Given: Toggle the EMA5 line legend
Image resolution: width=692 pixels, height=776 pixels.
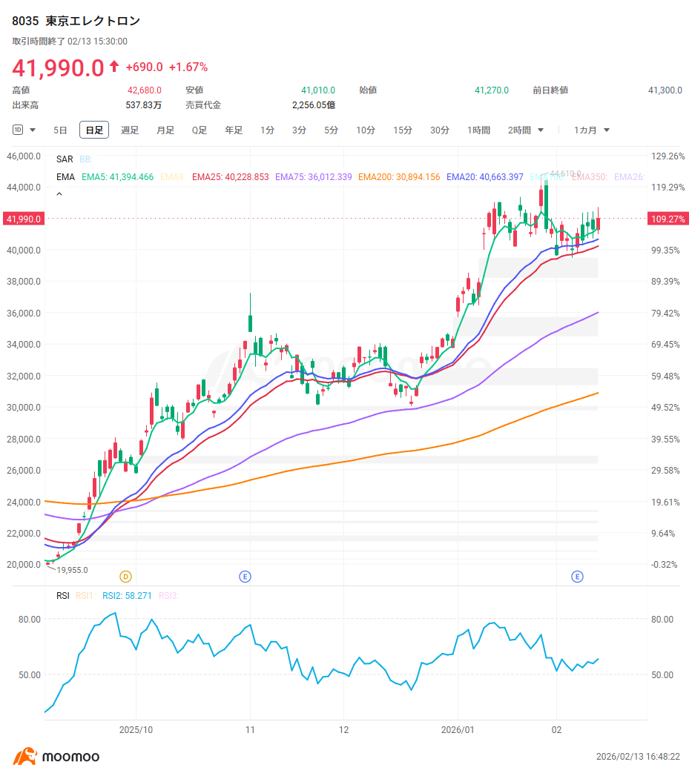Looking at the screenshot, I should tap(117, 176).
